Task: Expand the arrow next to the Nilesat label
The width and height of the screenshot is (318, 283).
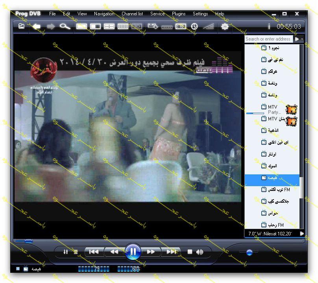Action: coord(302,234)
